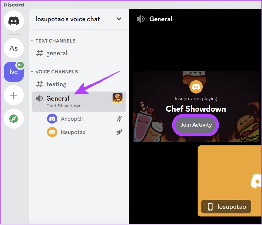Collapse the VOICE CHANNELS category
Screen dimensions: 262x225
54,72
